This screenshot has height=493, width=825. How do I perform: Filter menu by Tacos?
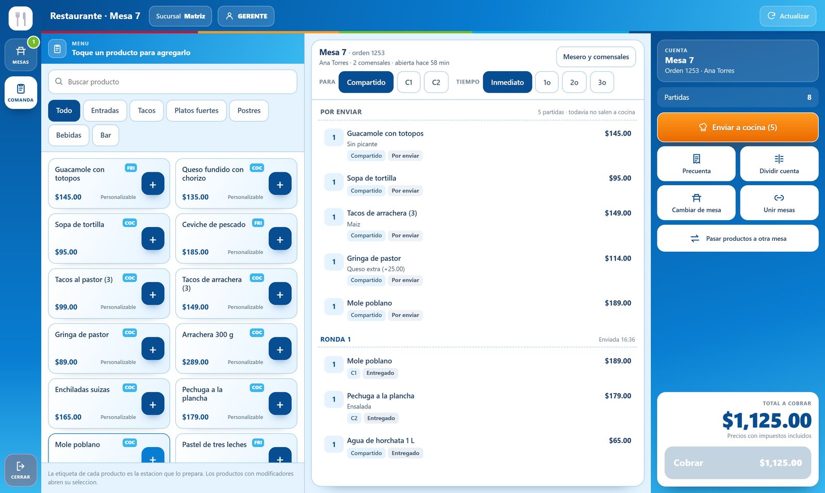coord(146,110)
